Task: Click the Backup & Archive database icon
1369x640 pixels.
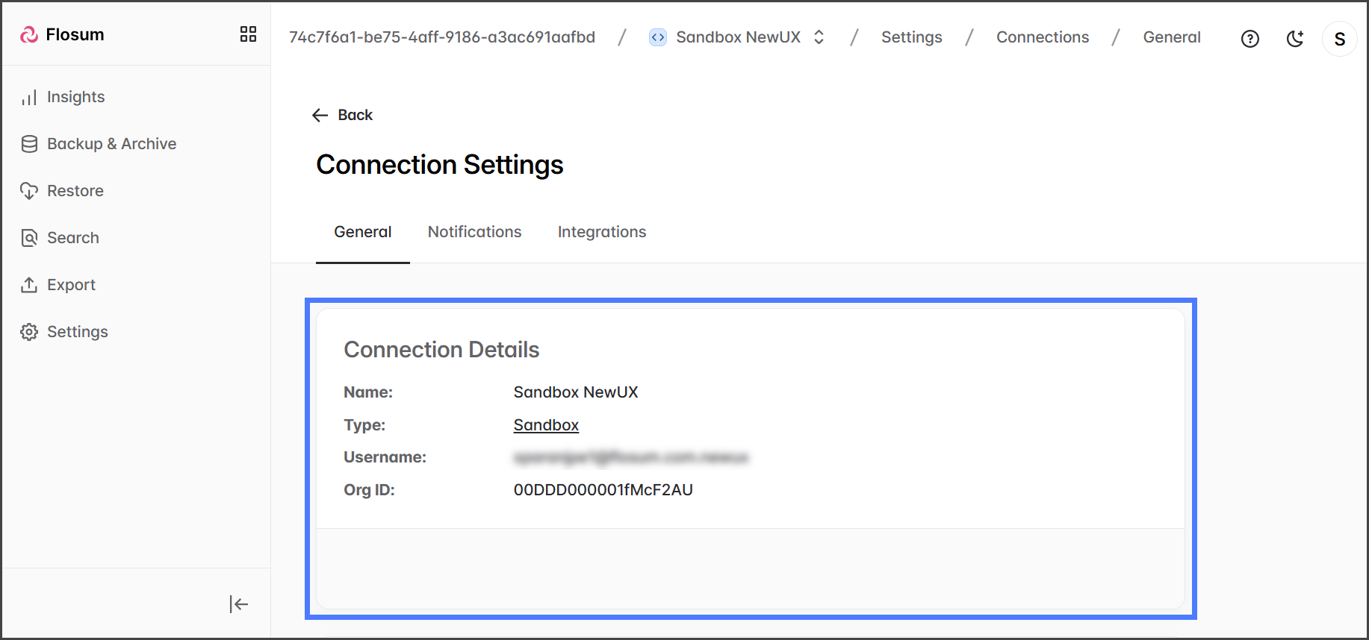Action: pyautogui.click(x=29, y=144)
